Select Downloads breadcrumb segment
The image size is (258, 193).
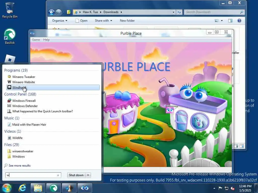point(111,12)
